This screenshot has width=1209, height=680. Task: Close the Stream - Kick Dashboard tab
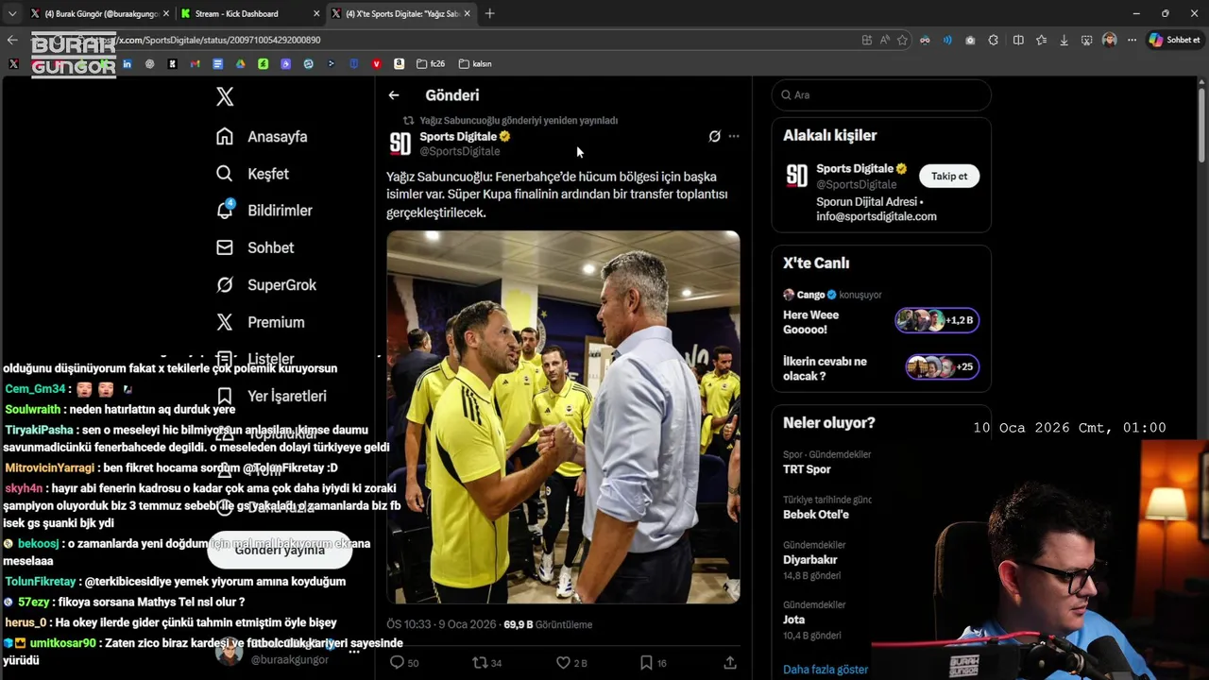[x=315, y=13]
